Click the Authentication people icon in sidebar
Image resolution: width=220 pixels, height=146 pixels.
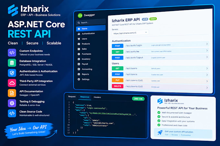79,34
